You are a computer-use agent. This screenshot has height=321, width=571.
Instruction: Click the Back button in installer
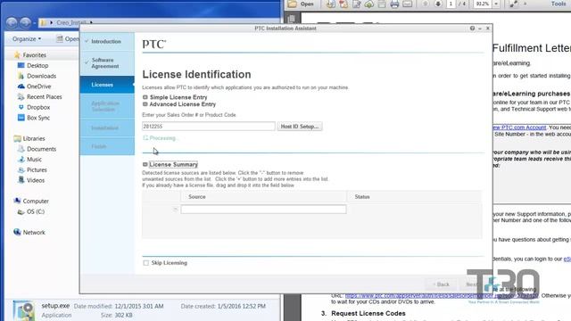(x=441, y=284)
